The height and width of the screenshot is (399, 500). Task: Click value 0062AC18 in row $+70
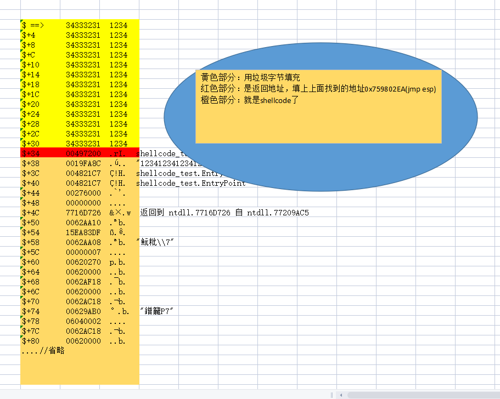pyautogui.click(x=83, y=301)
